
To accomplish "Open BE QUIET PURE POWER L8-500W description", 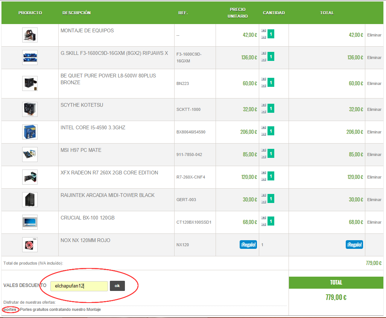I will point(108,79).
